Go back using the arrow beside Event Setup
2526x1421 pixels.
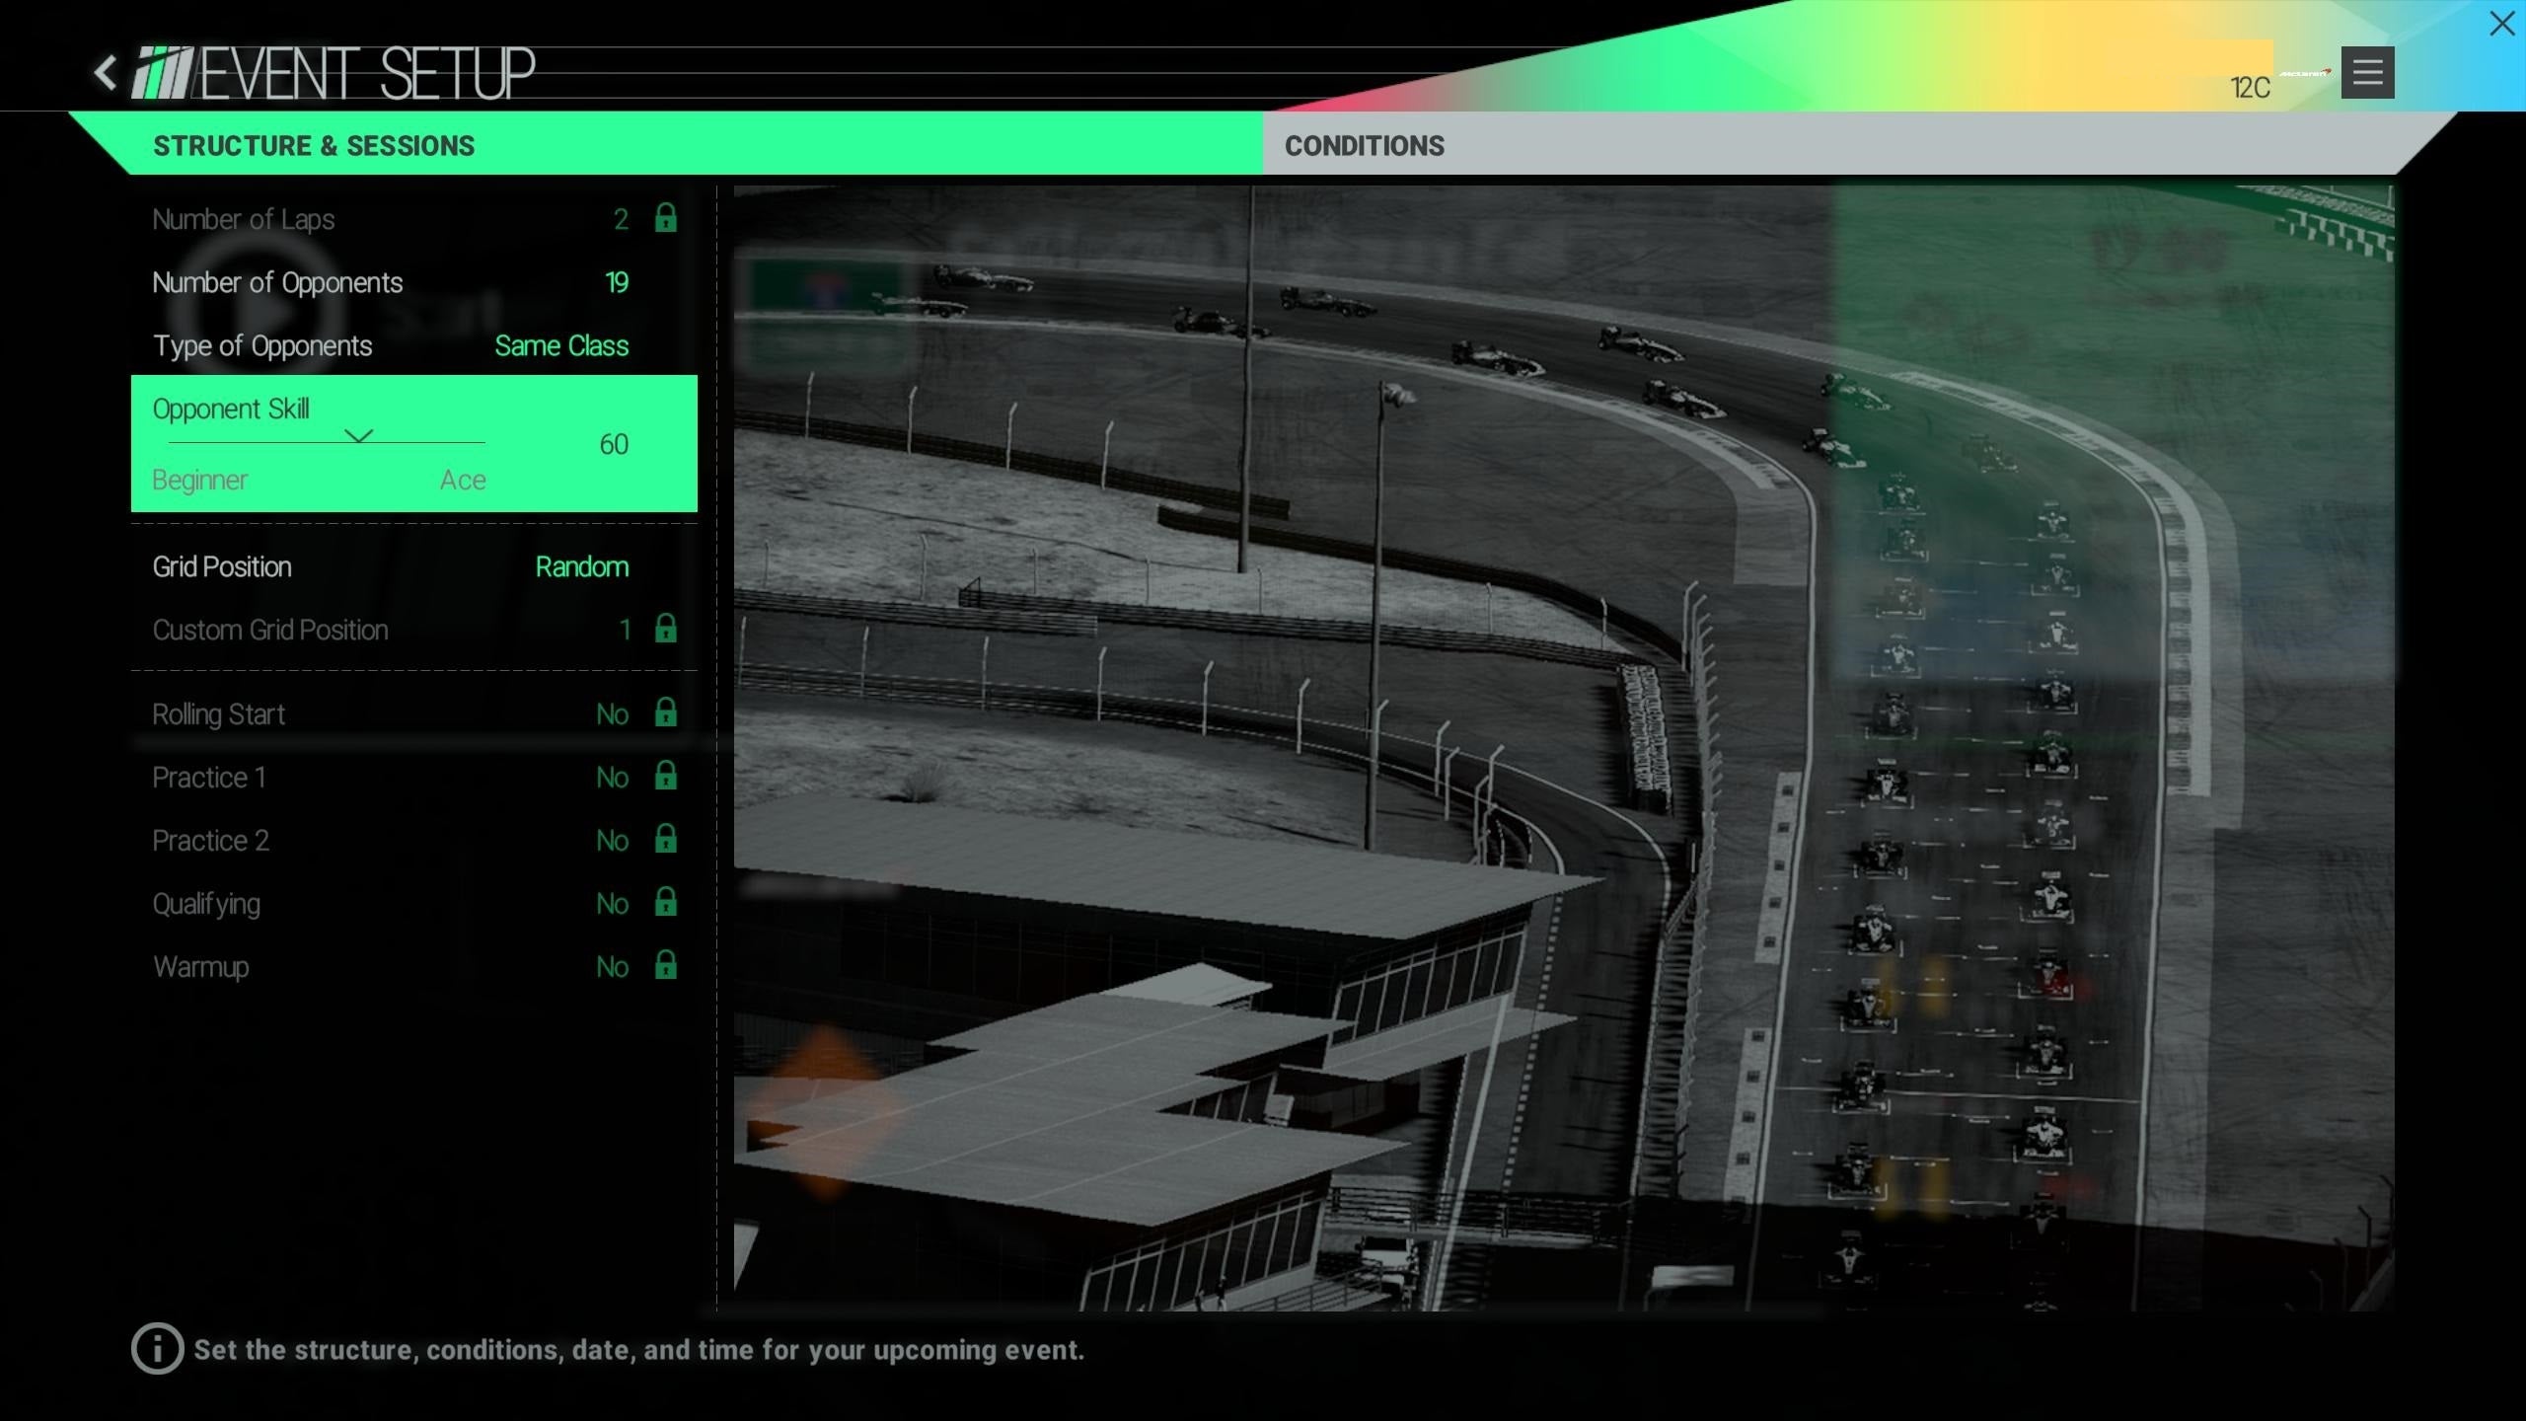[105, 73]
